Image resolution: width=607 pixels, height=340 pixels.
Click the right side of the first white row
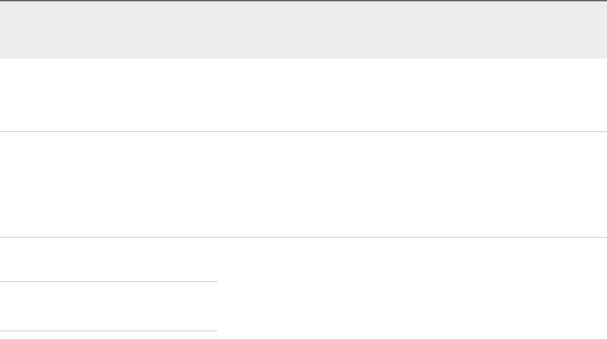[580, 94]
